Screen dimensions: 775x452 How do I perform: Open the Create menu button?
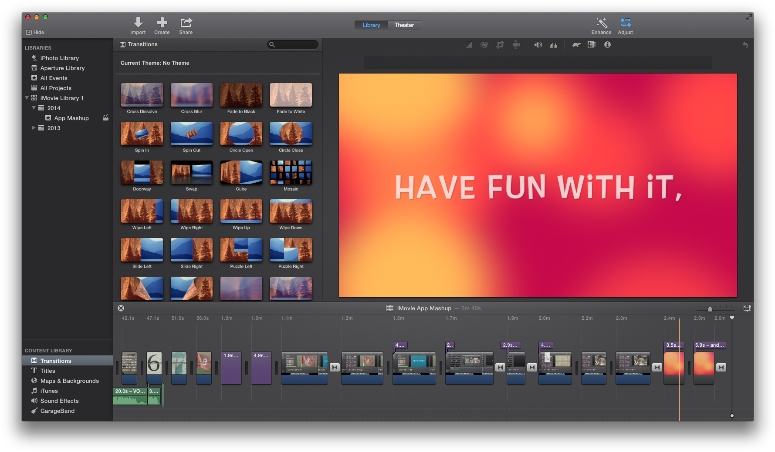point(162,26)
